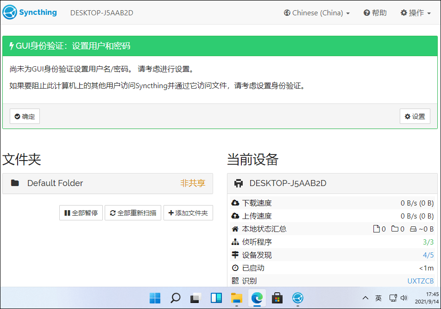Click the DESKTOP-J5AAB2D name in the navbar
The height and width of the screenshot is (309, 441).
pos(101,13)
